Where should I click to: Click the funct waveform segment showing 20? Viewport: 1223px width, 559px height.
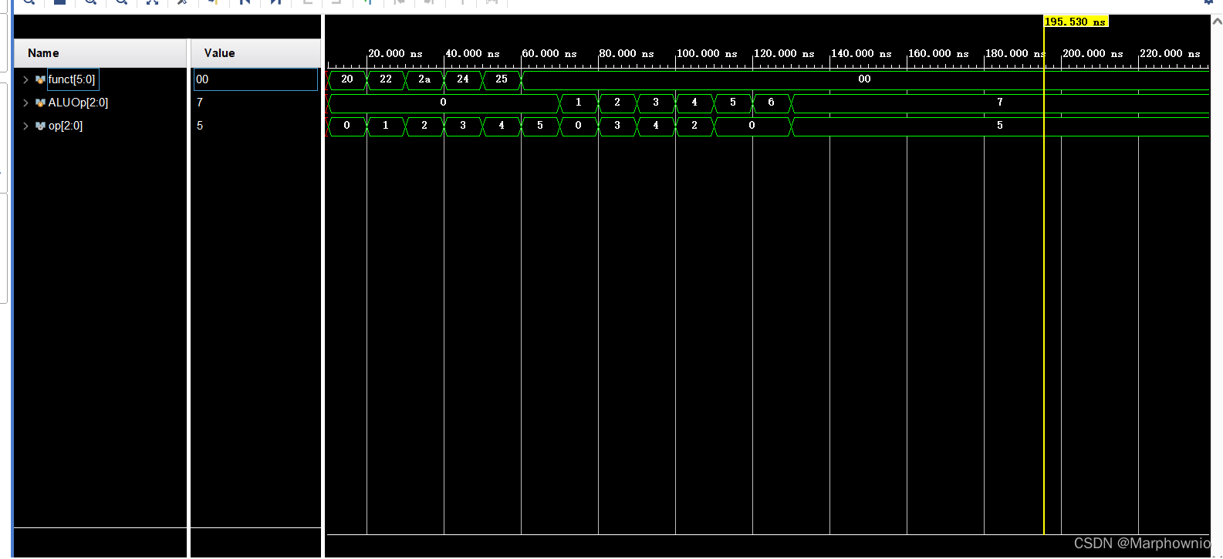click(347, 79)
